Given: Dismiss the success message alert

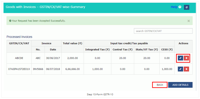Looking at the screenshot, I should [x=189, y=21].
